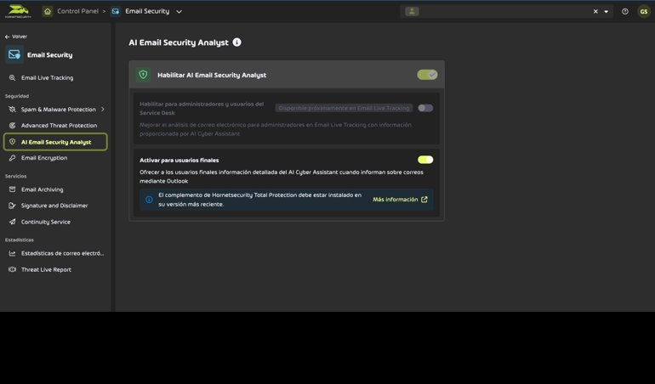
Task: Click the Advanced Threat Protection icon
Action: pyautogui.click(x=12, y=125)
